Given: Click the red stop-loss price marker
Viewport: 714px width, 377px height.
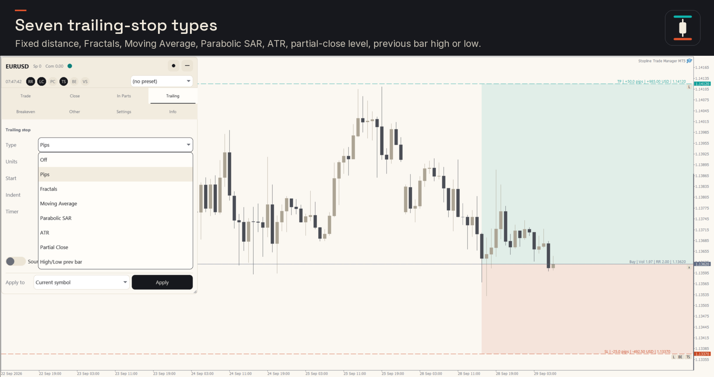Looking at the screenshot, I should click(702, 354).
